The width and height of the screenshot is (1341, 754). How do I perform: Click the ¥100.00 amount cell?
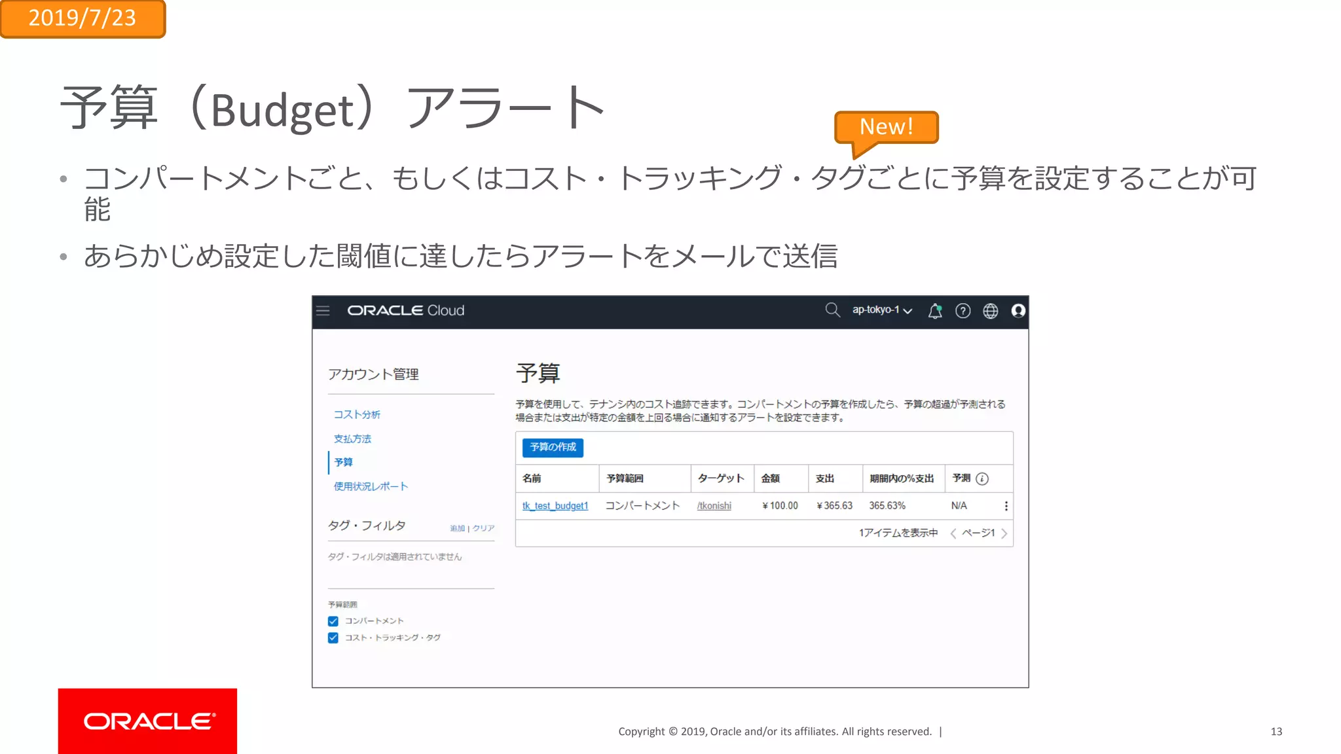[x=780, y=506]
